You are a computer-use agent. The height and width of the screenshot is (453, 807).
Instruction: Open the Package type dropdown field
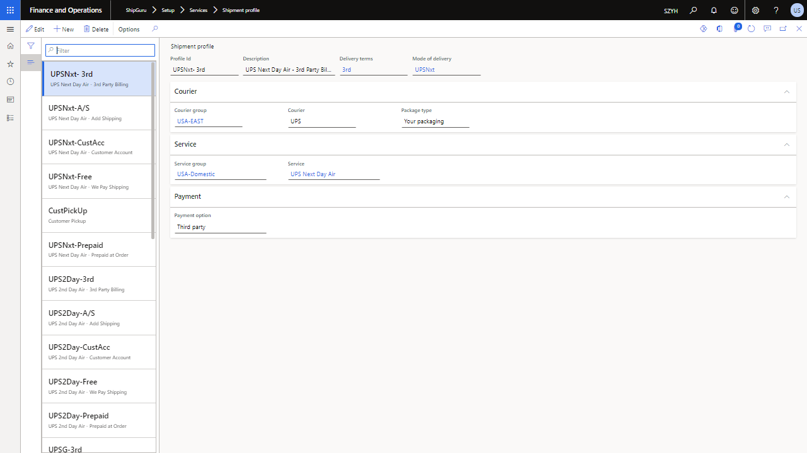coord(436,121)
